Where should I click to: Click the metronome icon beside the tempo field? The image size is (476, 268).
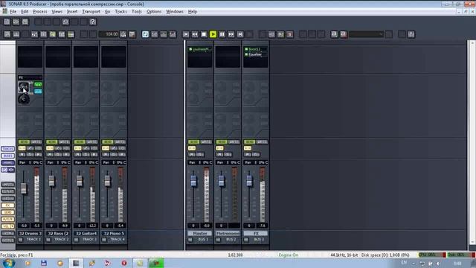point(123,34)
